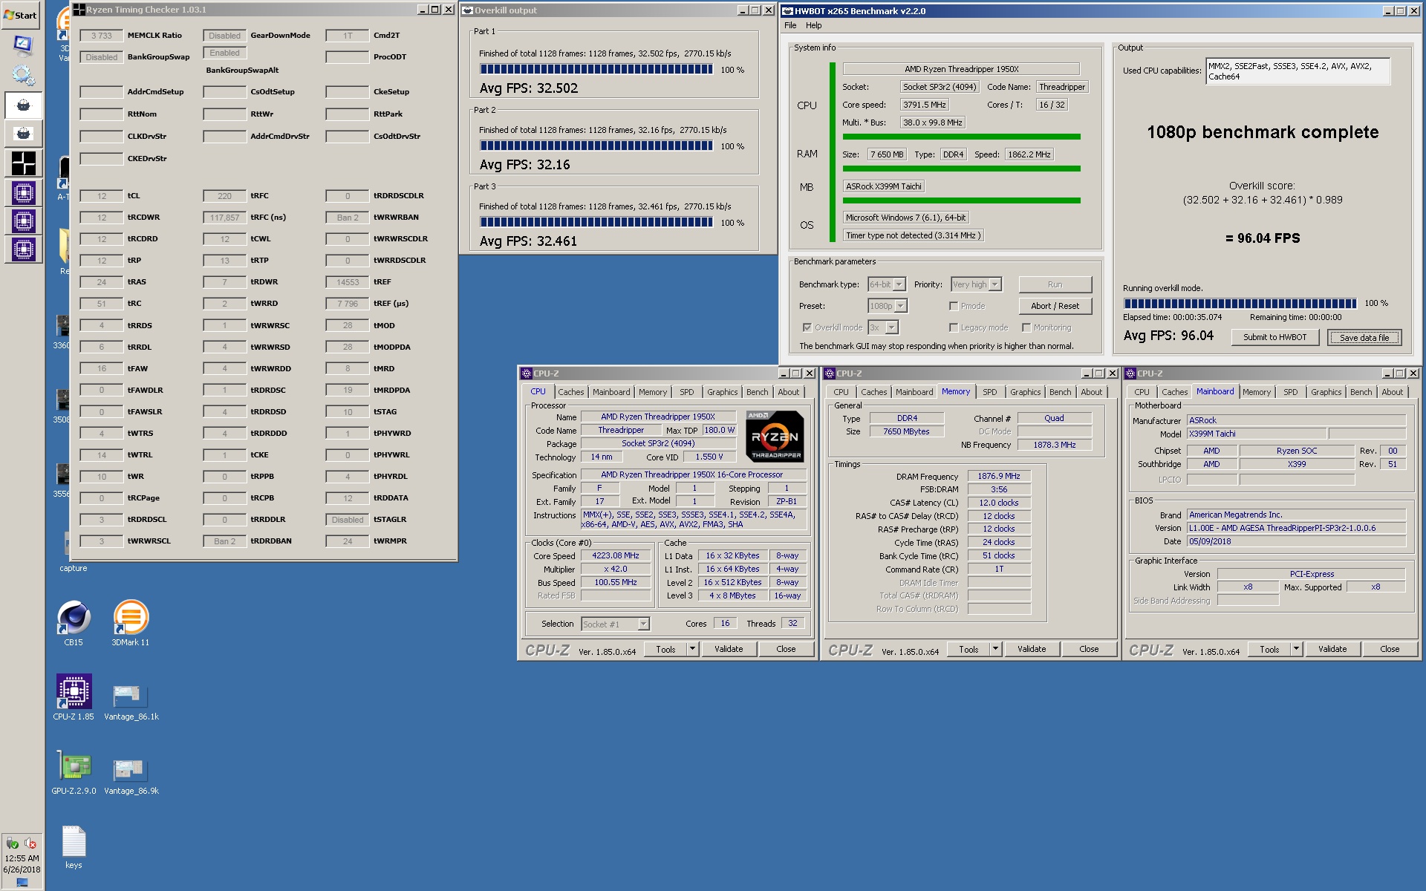Viewport: 1426px width, 891px height.
Task: Switch to SPD tab in CPU-Z Memory window
Action: (x=990, y=392)
